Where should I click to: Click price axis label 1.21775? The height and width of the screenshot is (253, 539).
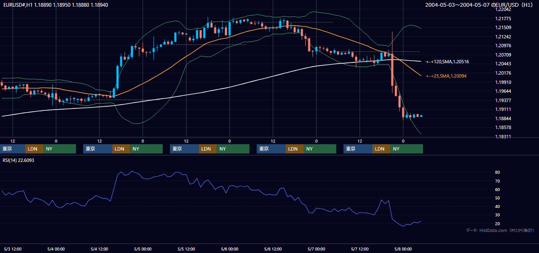[503, 19]
